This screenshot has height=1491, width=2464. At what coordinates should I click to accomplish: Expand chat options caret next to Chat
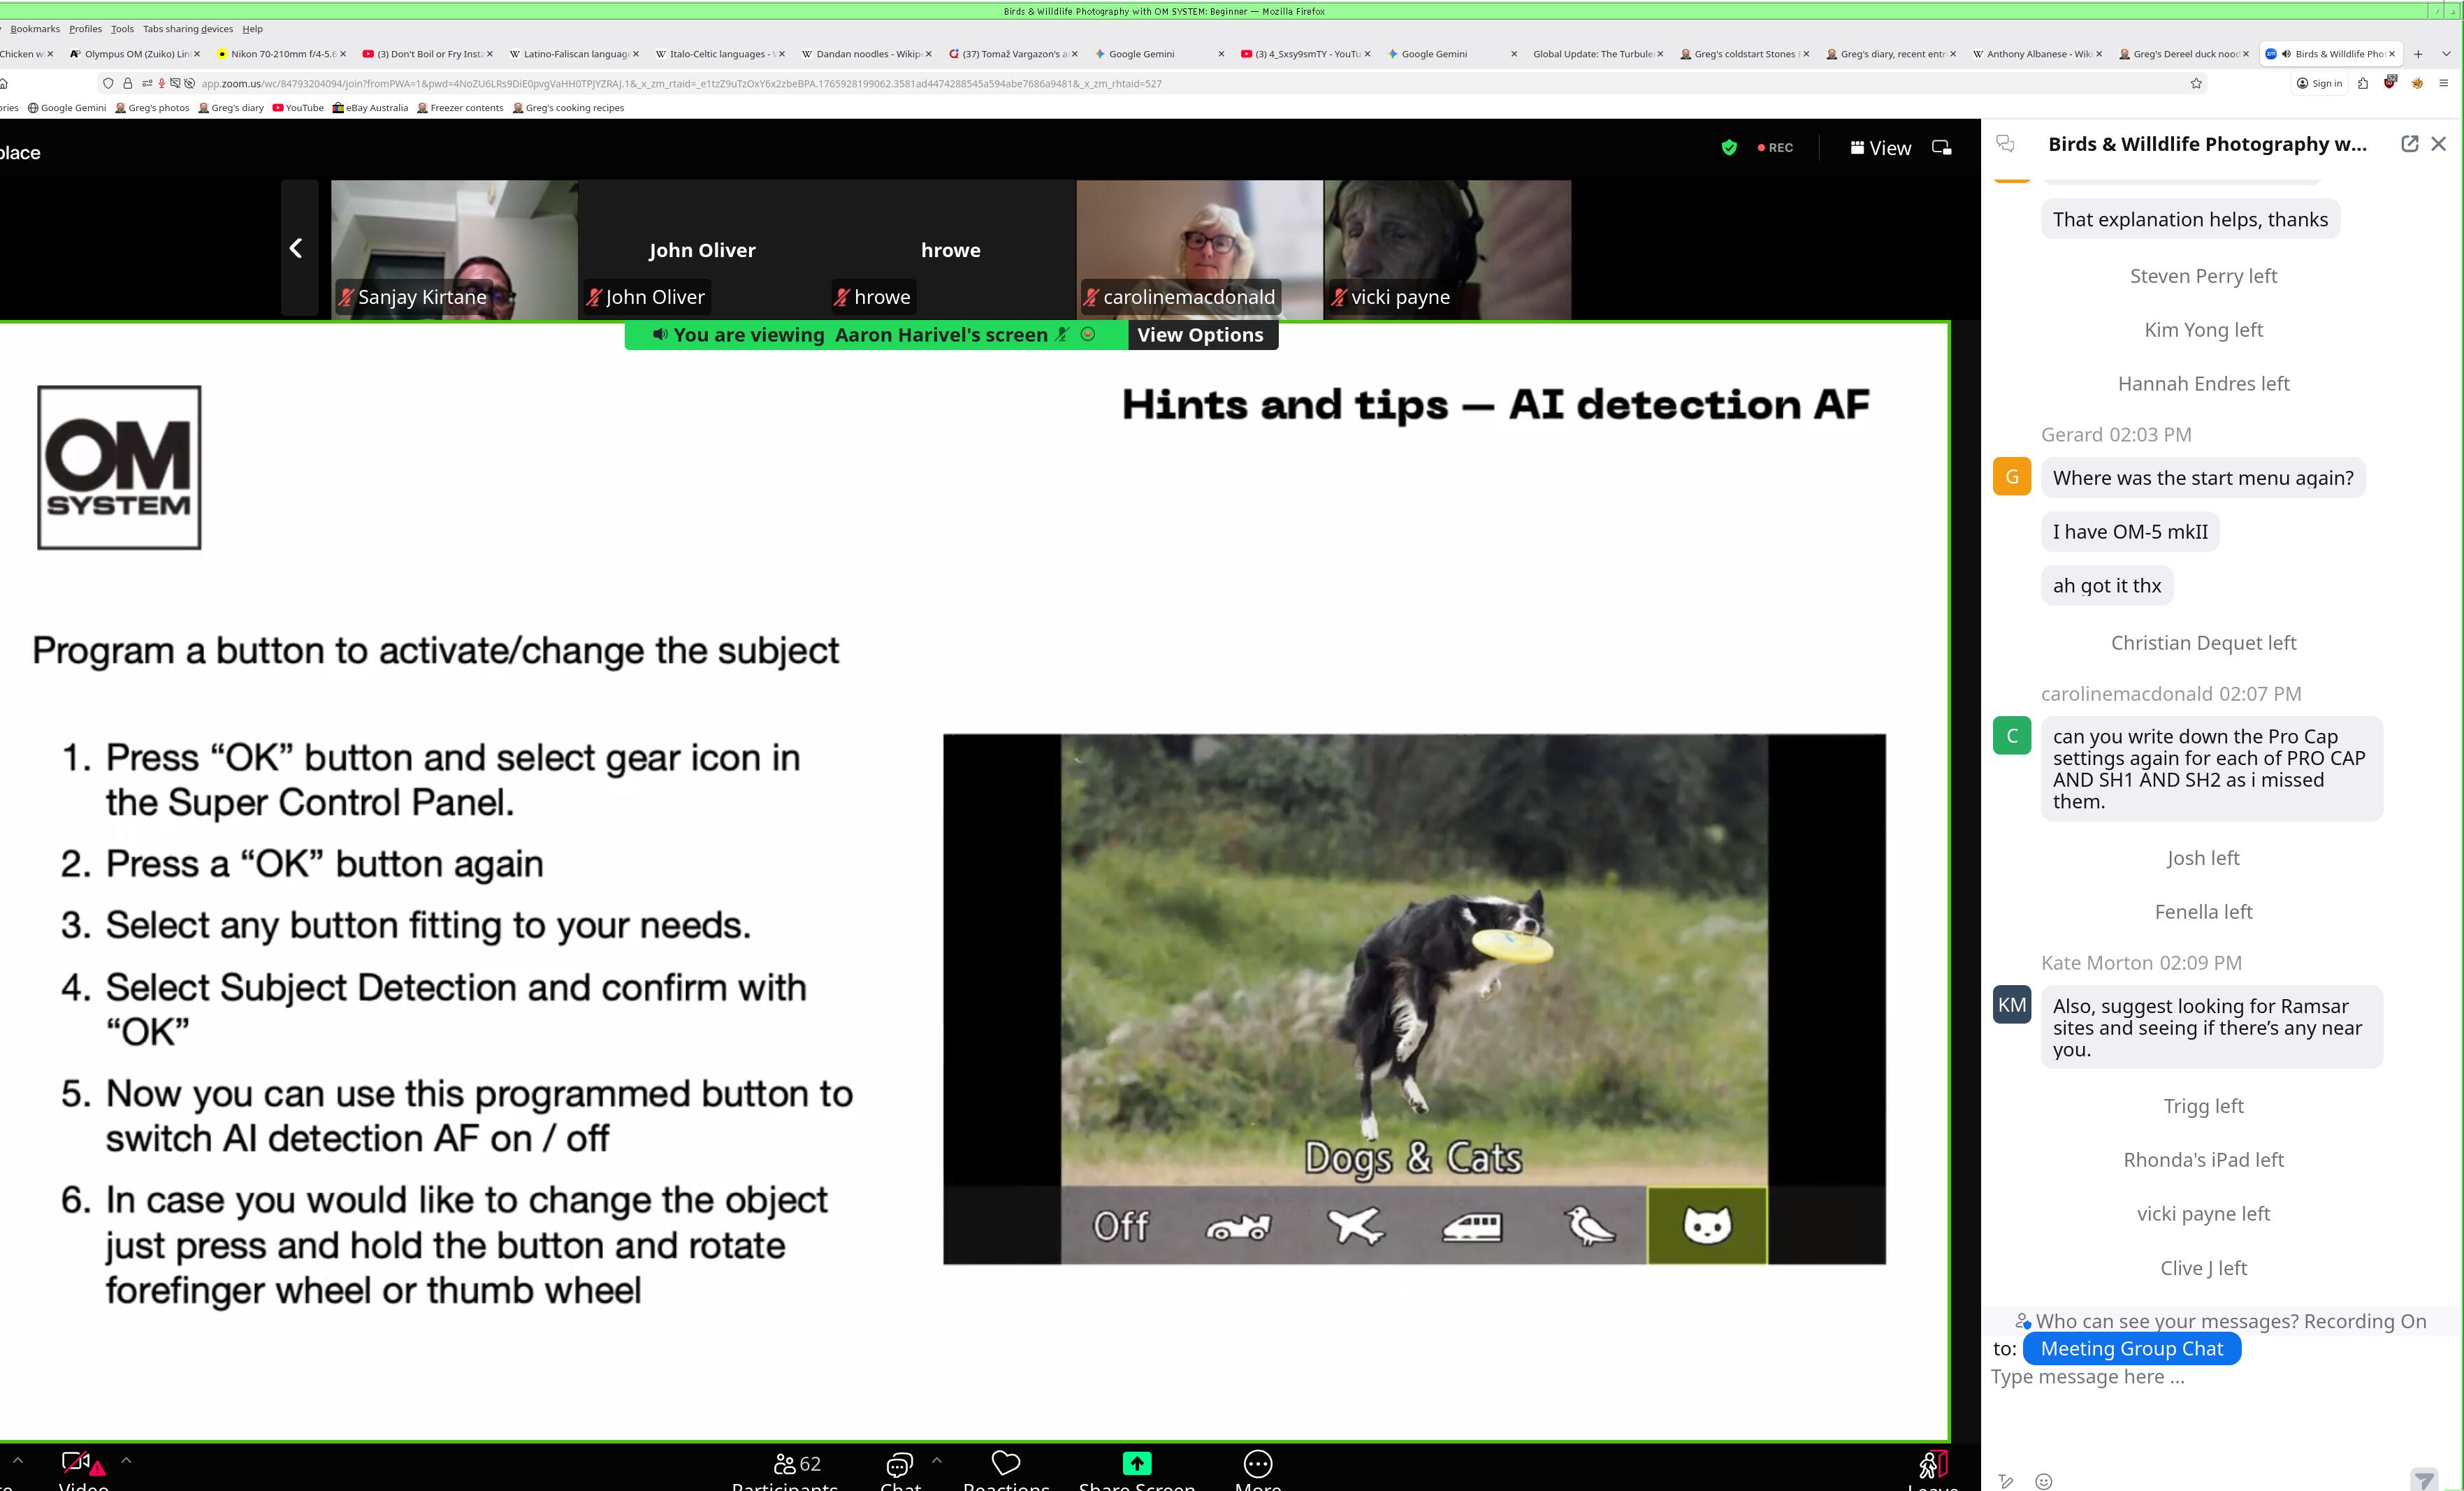pos(936,1461)
